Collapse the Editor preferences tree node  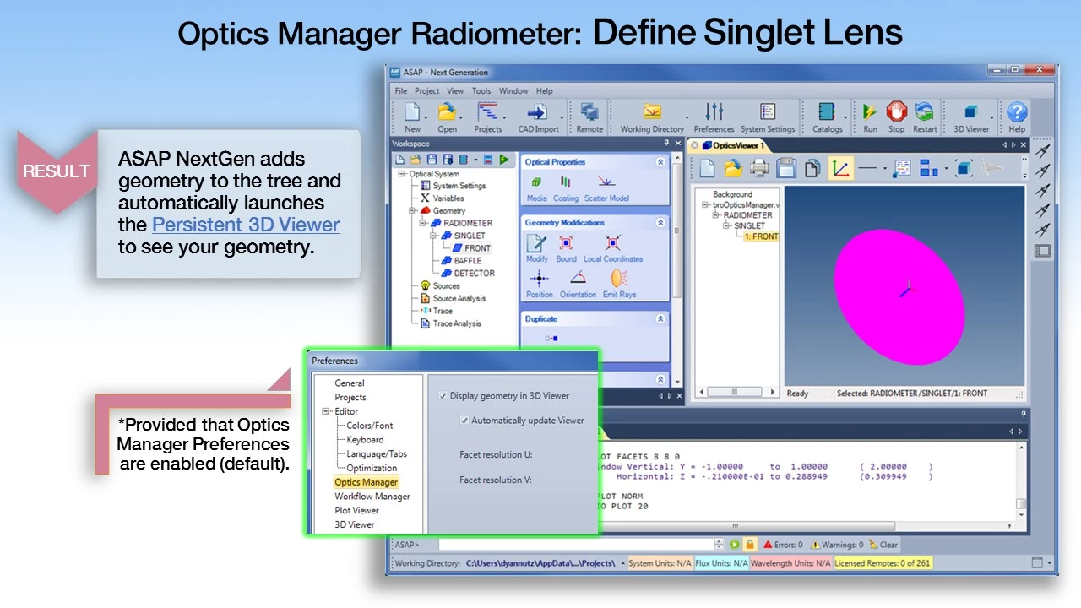click(x=326, y=411)
